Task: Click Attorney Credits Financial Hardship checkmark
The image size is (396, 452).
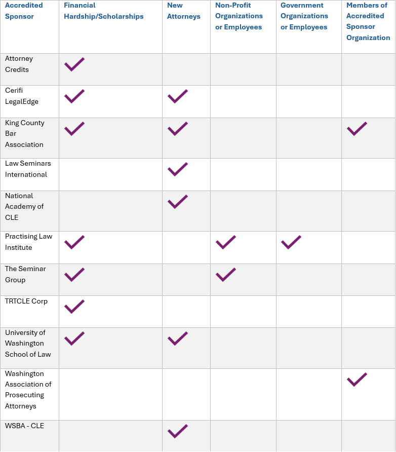Action: click(74, 64)
